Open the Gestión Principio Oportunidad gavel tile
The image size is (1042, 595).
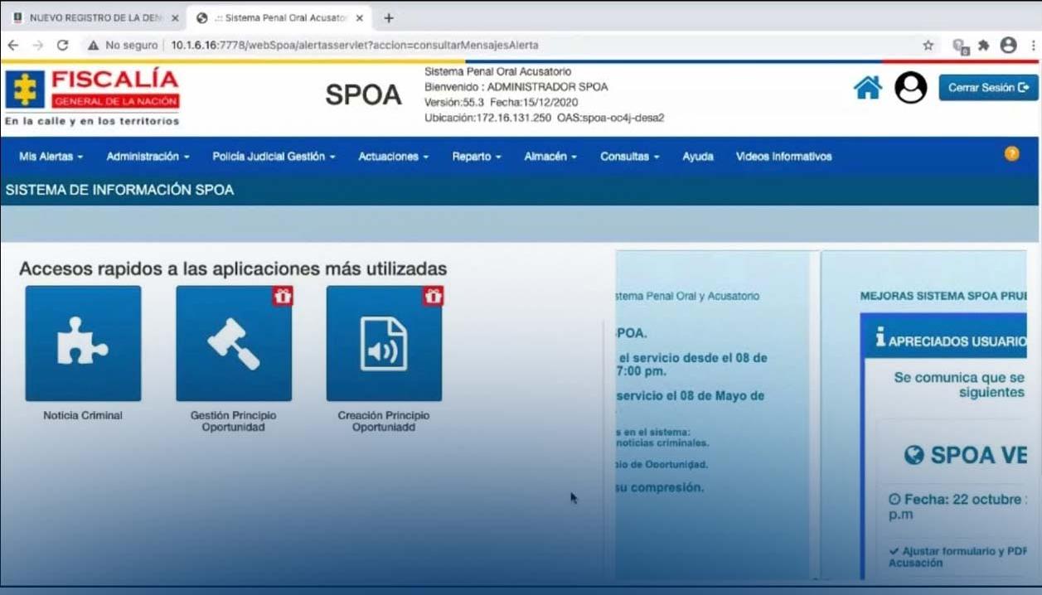(x=234, y=343)
